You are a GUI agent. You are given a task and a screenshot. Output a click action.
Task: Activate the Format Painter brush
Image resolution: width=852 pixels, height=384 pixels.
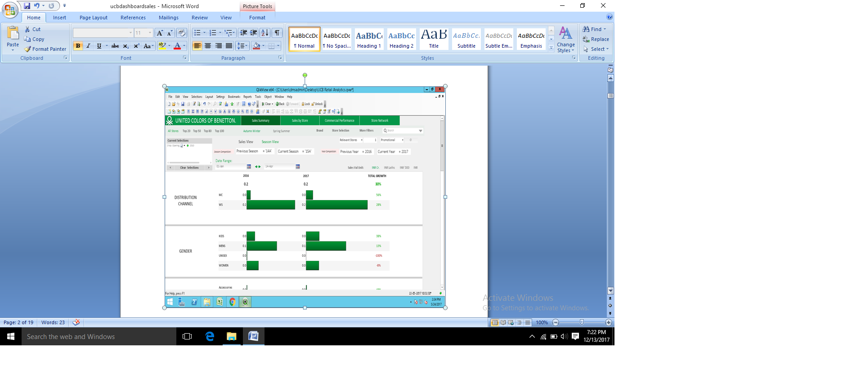(45, 49)
